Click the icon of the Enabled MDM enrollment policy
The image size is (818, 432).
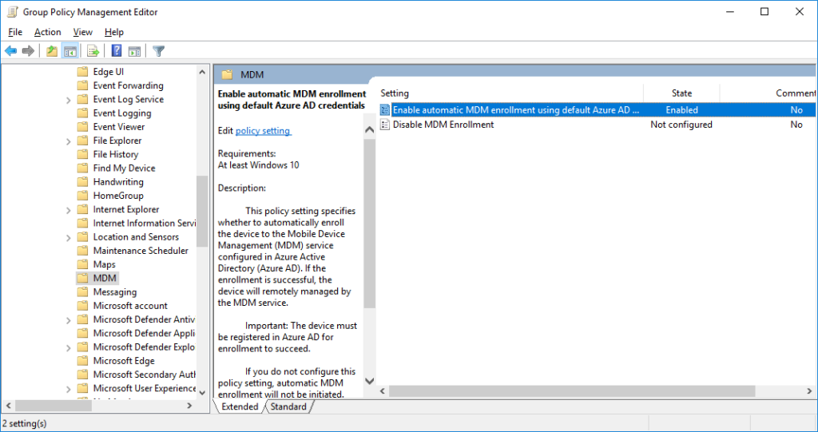385,109
